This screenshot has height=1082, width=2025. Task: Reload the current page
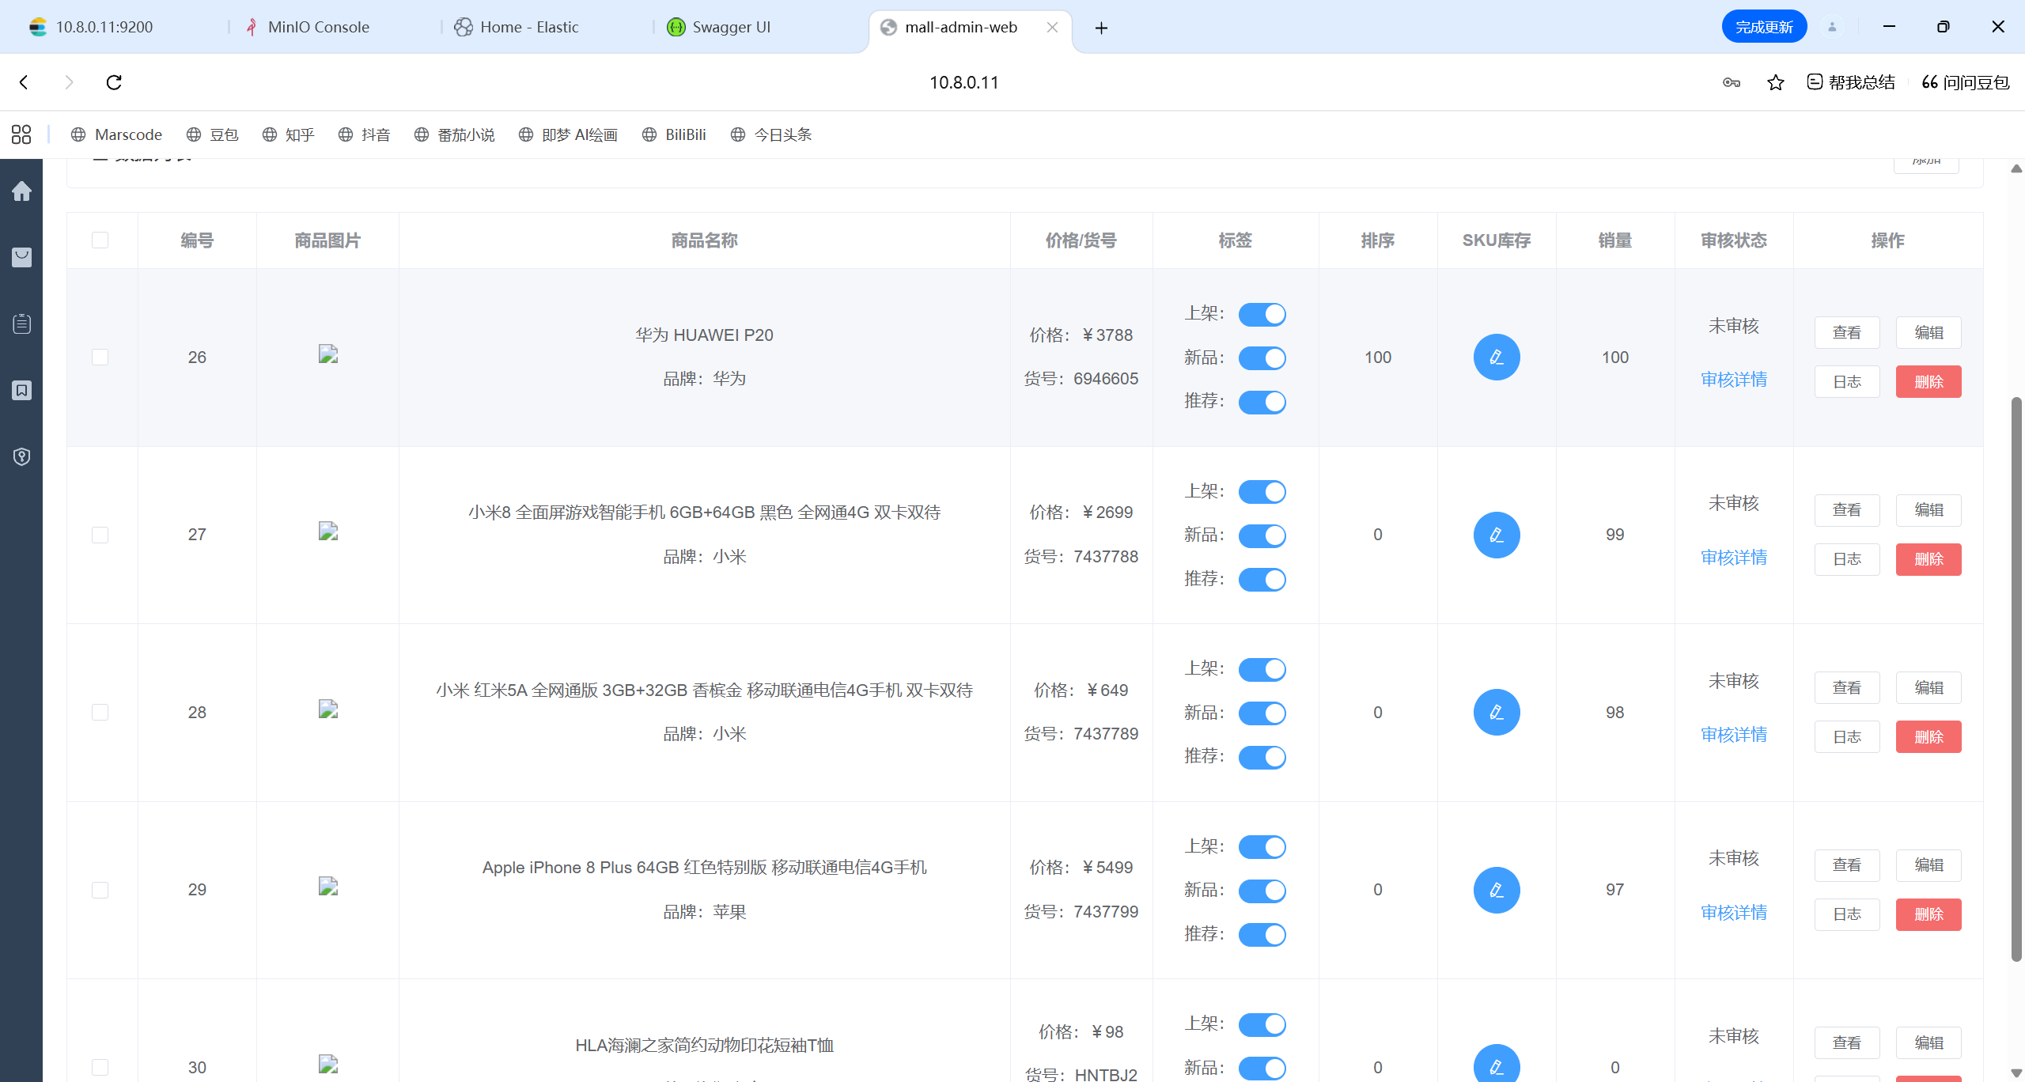point(114,82)
